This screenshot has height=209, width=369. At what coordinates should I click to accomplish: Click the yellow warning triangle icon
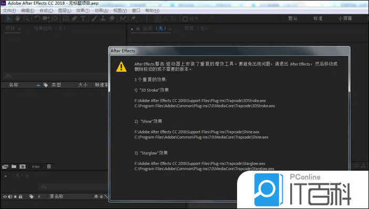click(121, 67)
